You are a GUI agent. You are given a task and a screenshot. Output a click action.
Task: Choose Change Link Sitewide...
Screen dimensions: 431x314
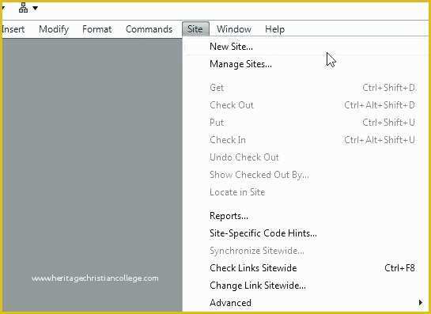pyautogui.click(x=304, y=286)
